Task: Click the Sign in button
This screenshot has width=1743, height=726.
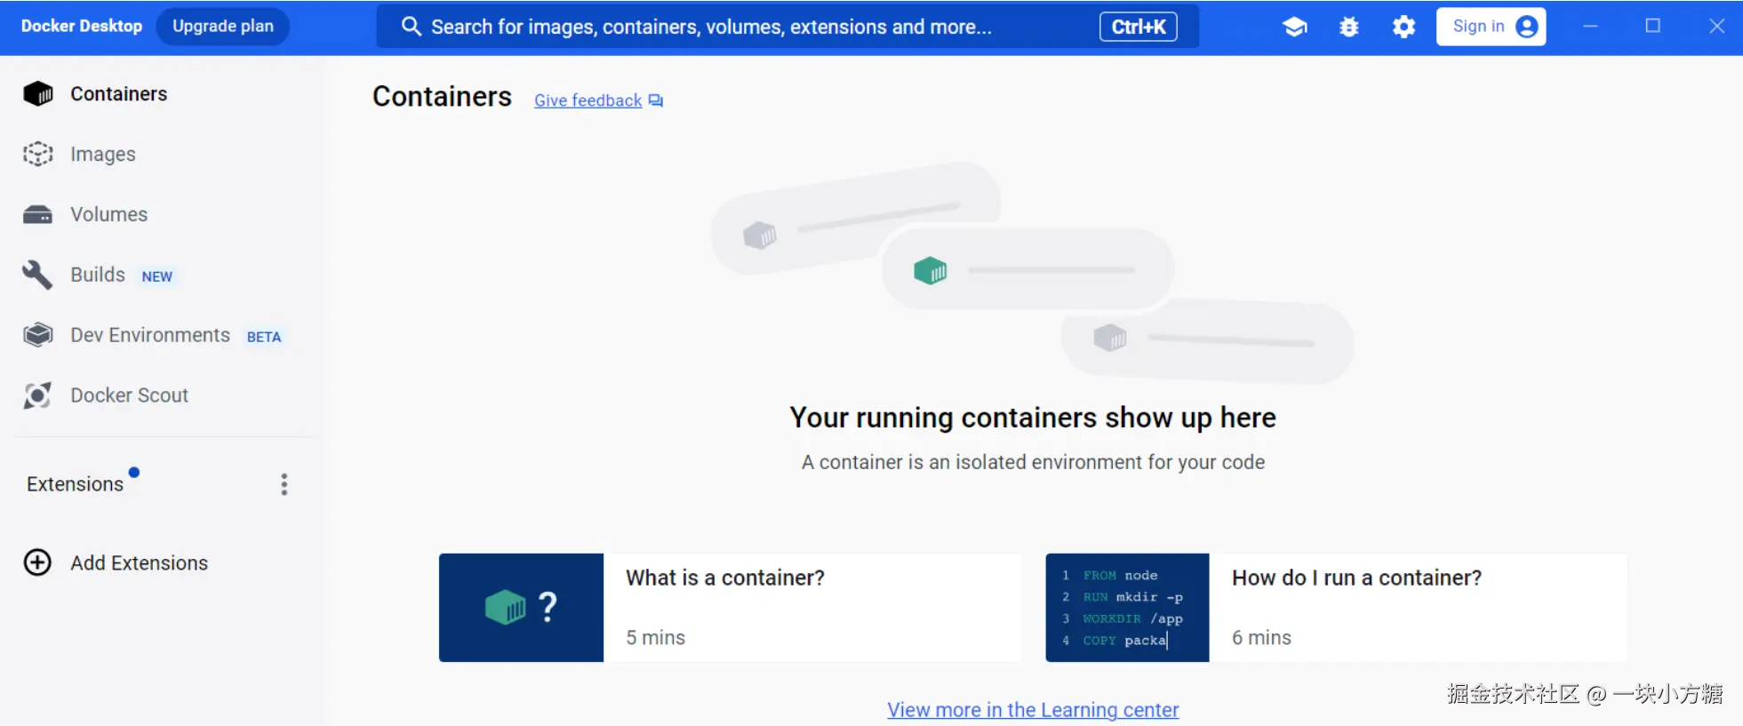Action: pos(1491,27)
